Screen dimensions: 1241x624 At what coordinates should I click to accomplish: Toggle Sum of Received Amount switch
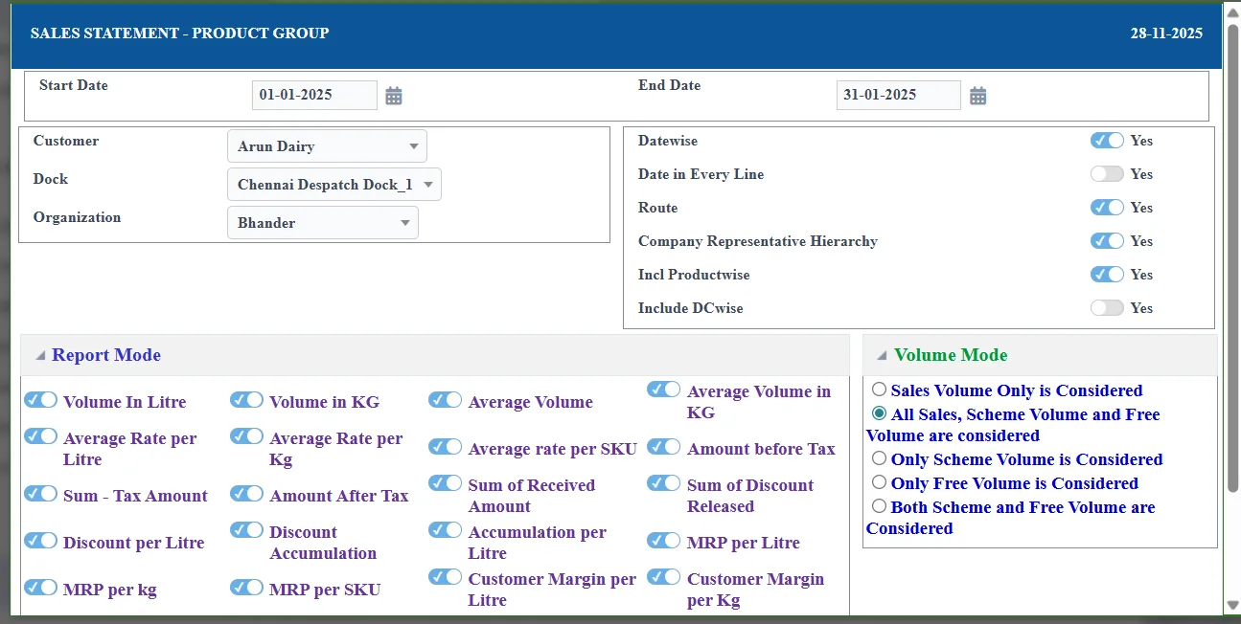coord(446,483)
